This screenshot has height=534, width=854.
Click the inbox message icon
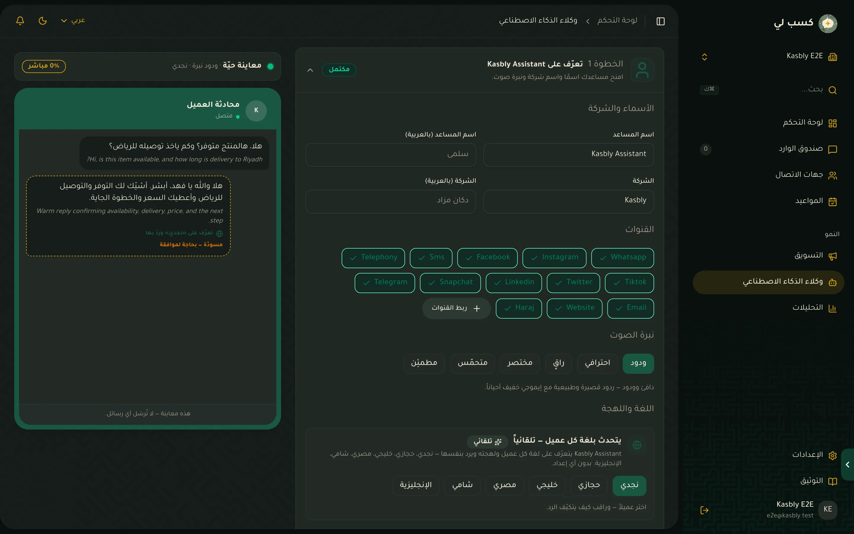pyautogui.click(x=832, y=150)
